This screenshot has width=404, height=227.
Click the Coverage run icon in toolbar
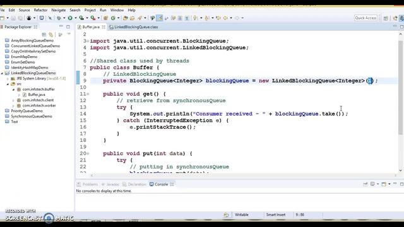pyautogui.click(x=81, y=18)
